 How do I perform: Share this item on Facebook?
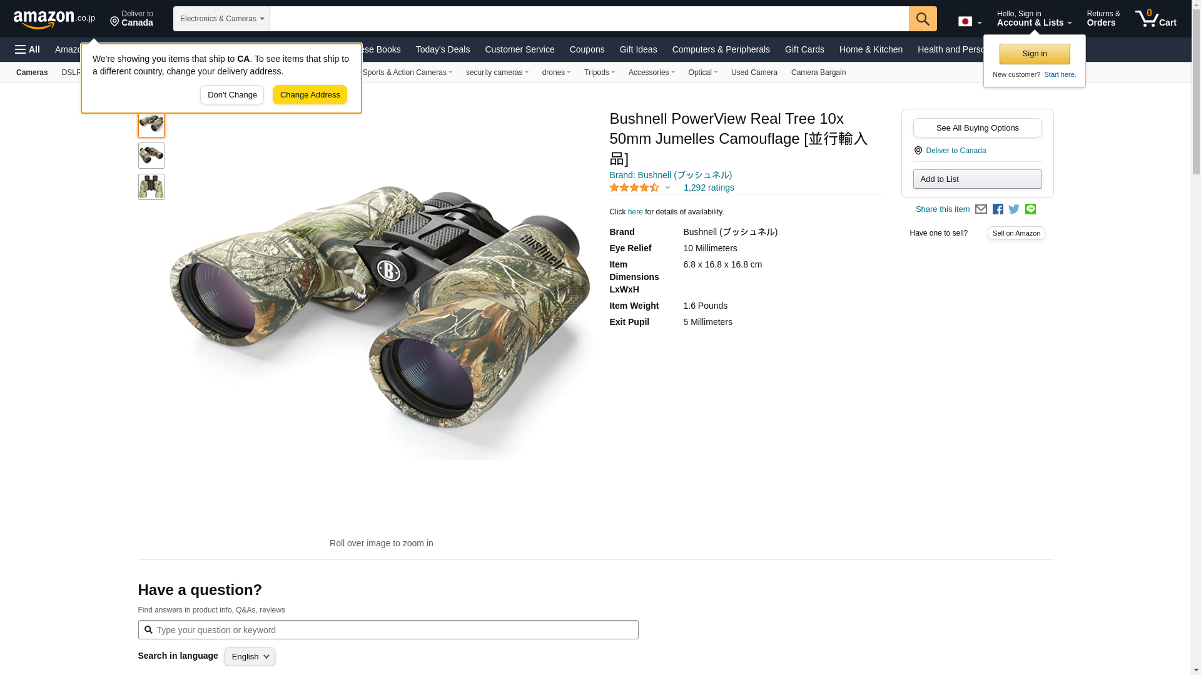pyautogui.click(x=998, y=209)
